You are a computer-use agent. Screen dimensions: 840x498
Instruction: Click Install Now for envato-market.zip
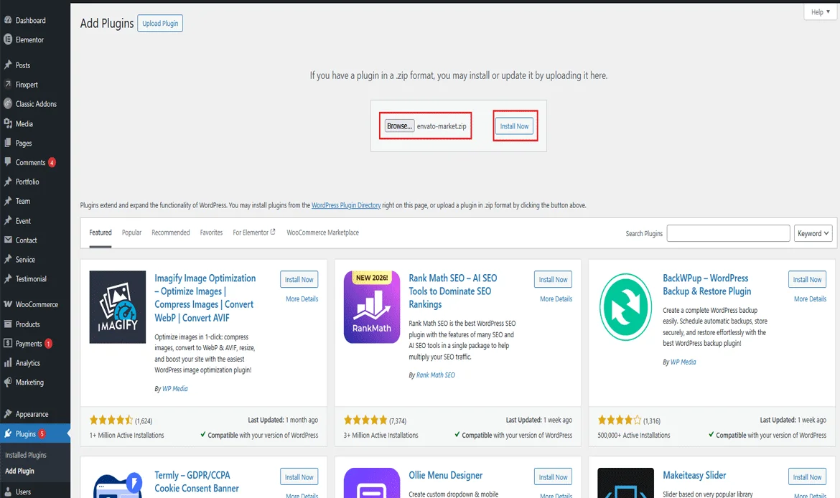point(514,126)
